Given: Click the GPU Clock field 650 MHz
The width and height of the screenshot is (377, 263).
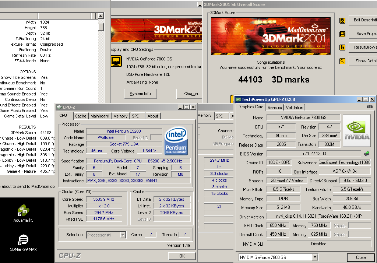Looking at the screenshot, I should pos(278,225).
